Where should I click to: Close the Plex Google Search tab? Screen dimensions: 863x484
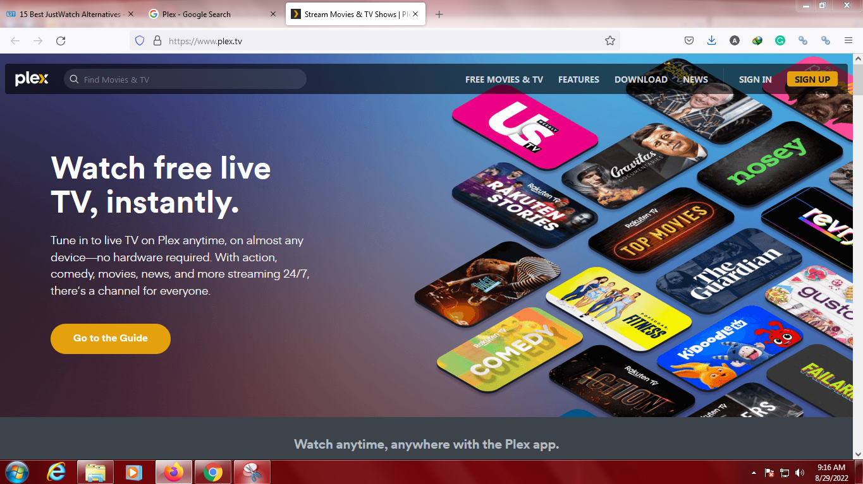coord(273,14)
